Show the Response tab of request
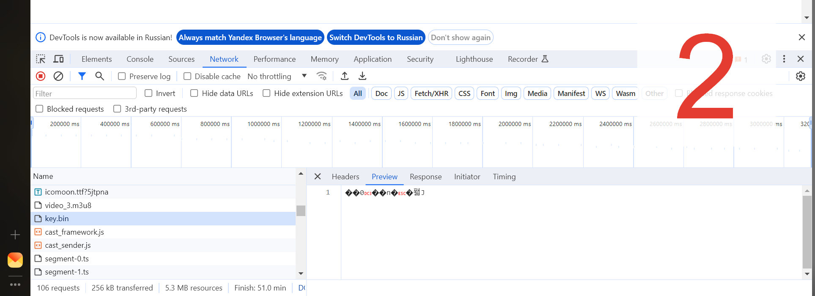The height and width of the screenshot is (296, 815). coord(425,177)
